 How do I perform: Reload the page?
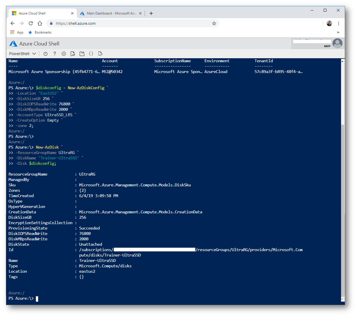(x=31, y=23)
